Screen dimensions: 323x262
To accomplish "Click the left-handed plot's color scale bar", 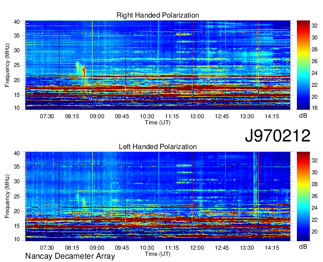I will click(x=303, y=196).
